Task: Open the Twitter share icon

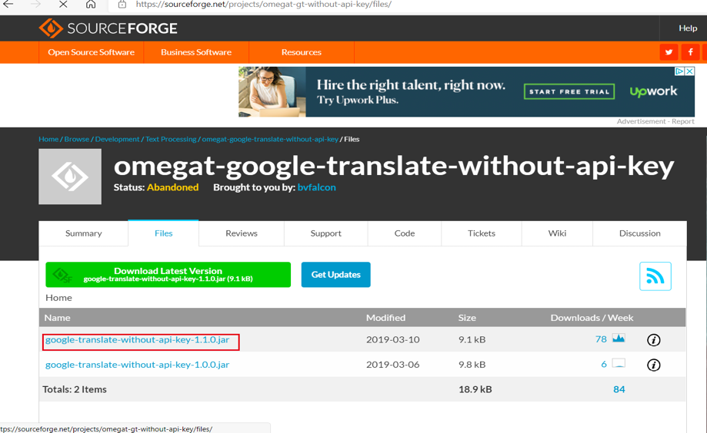Action: point(669,52)
